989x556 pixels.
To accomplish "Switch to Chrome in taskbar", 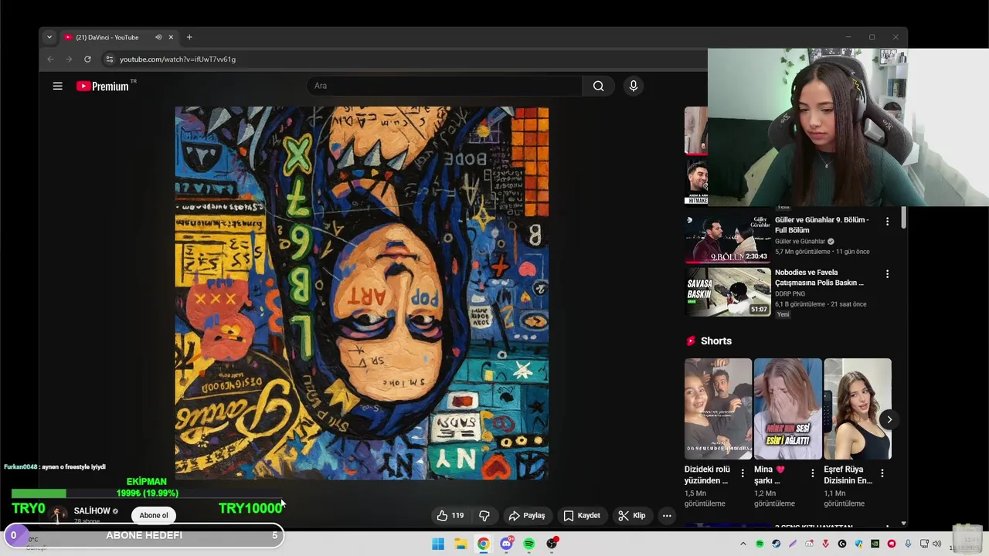I will coord(483,544).
